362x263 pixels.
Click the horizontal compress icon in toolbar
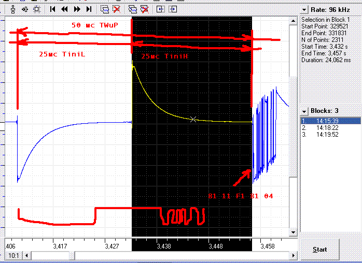(x=25, y=9)
